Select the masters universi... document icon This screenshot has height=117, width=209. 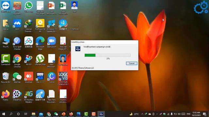[x=63, y=96]
